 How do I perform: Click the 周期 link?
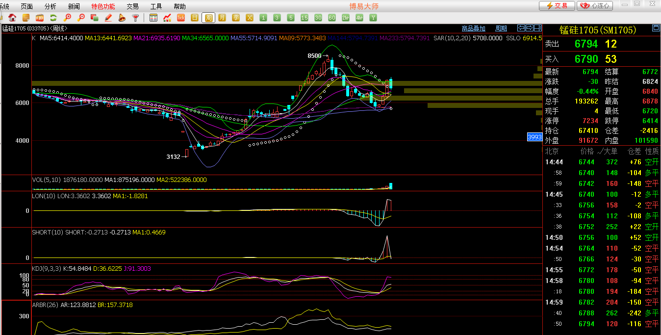(x=501, y=28)
